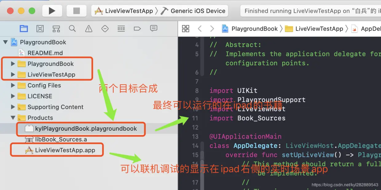Collapse the Products folder

(x=13, y=118)
